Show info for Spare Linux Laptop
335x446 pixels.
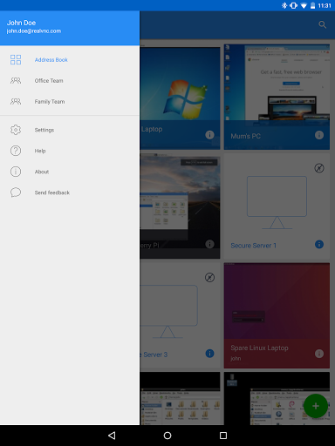pos(319,354)
